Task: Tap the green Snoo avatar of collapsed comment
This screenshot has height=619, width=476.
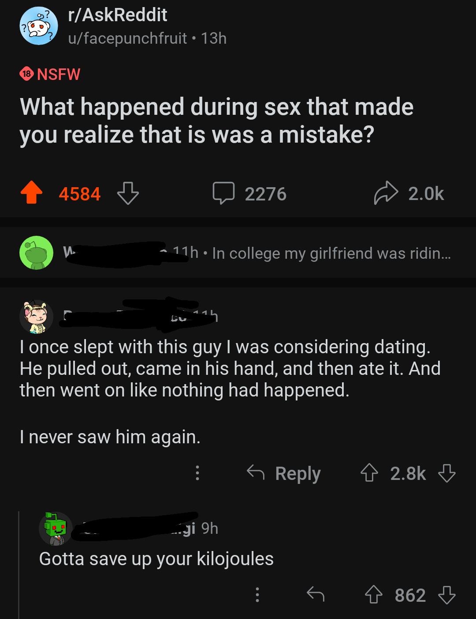Action: [x=36, y=253]
